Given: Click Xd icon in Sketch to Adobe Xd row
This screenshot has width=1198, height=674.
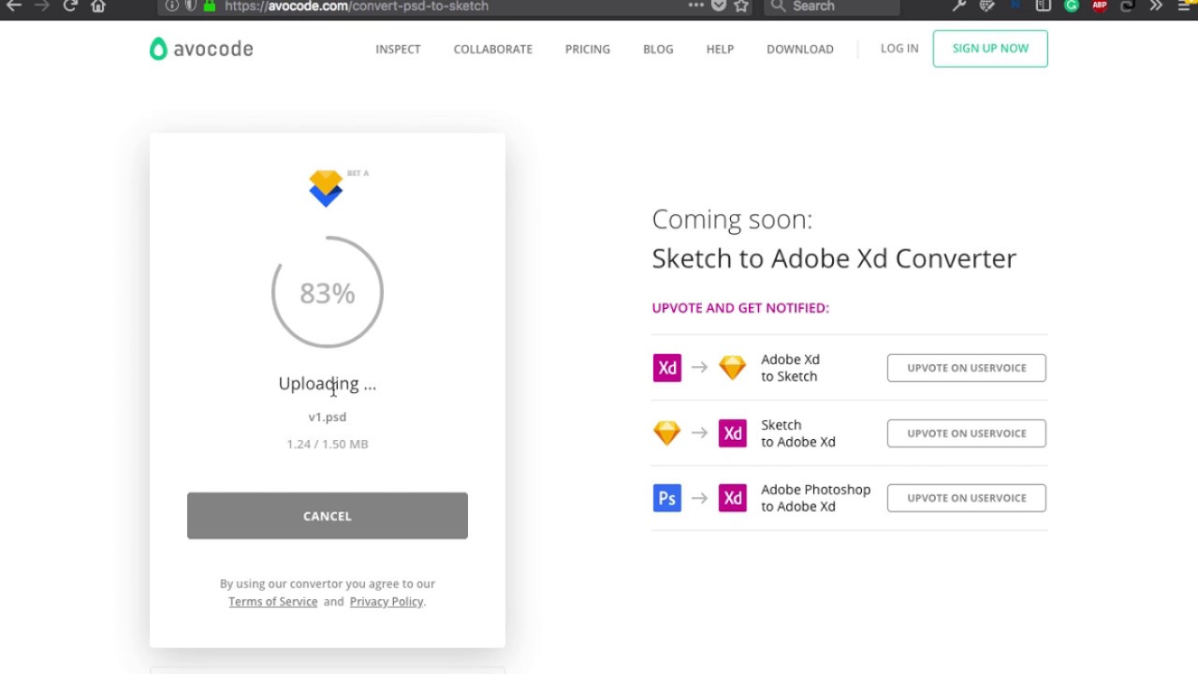Looking at the screenshot, I should pyautogui.click(x=732, y=433).
